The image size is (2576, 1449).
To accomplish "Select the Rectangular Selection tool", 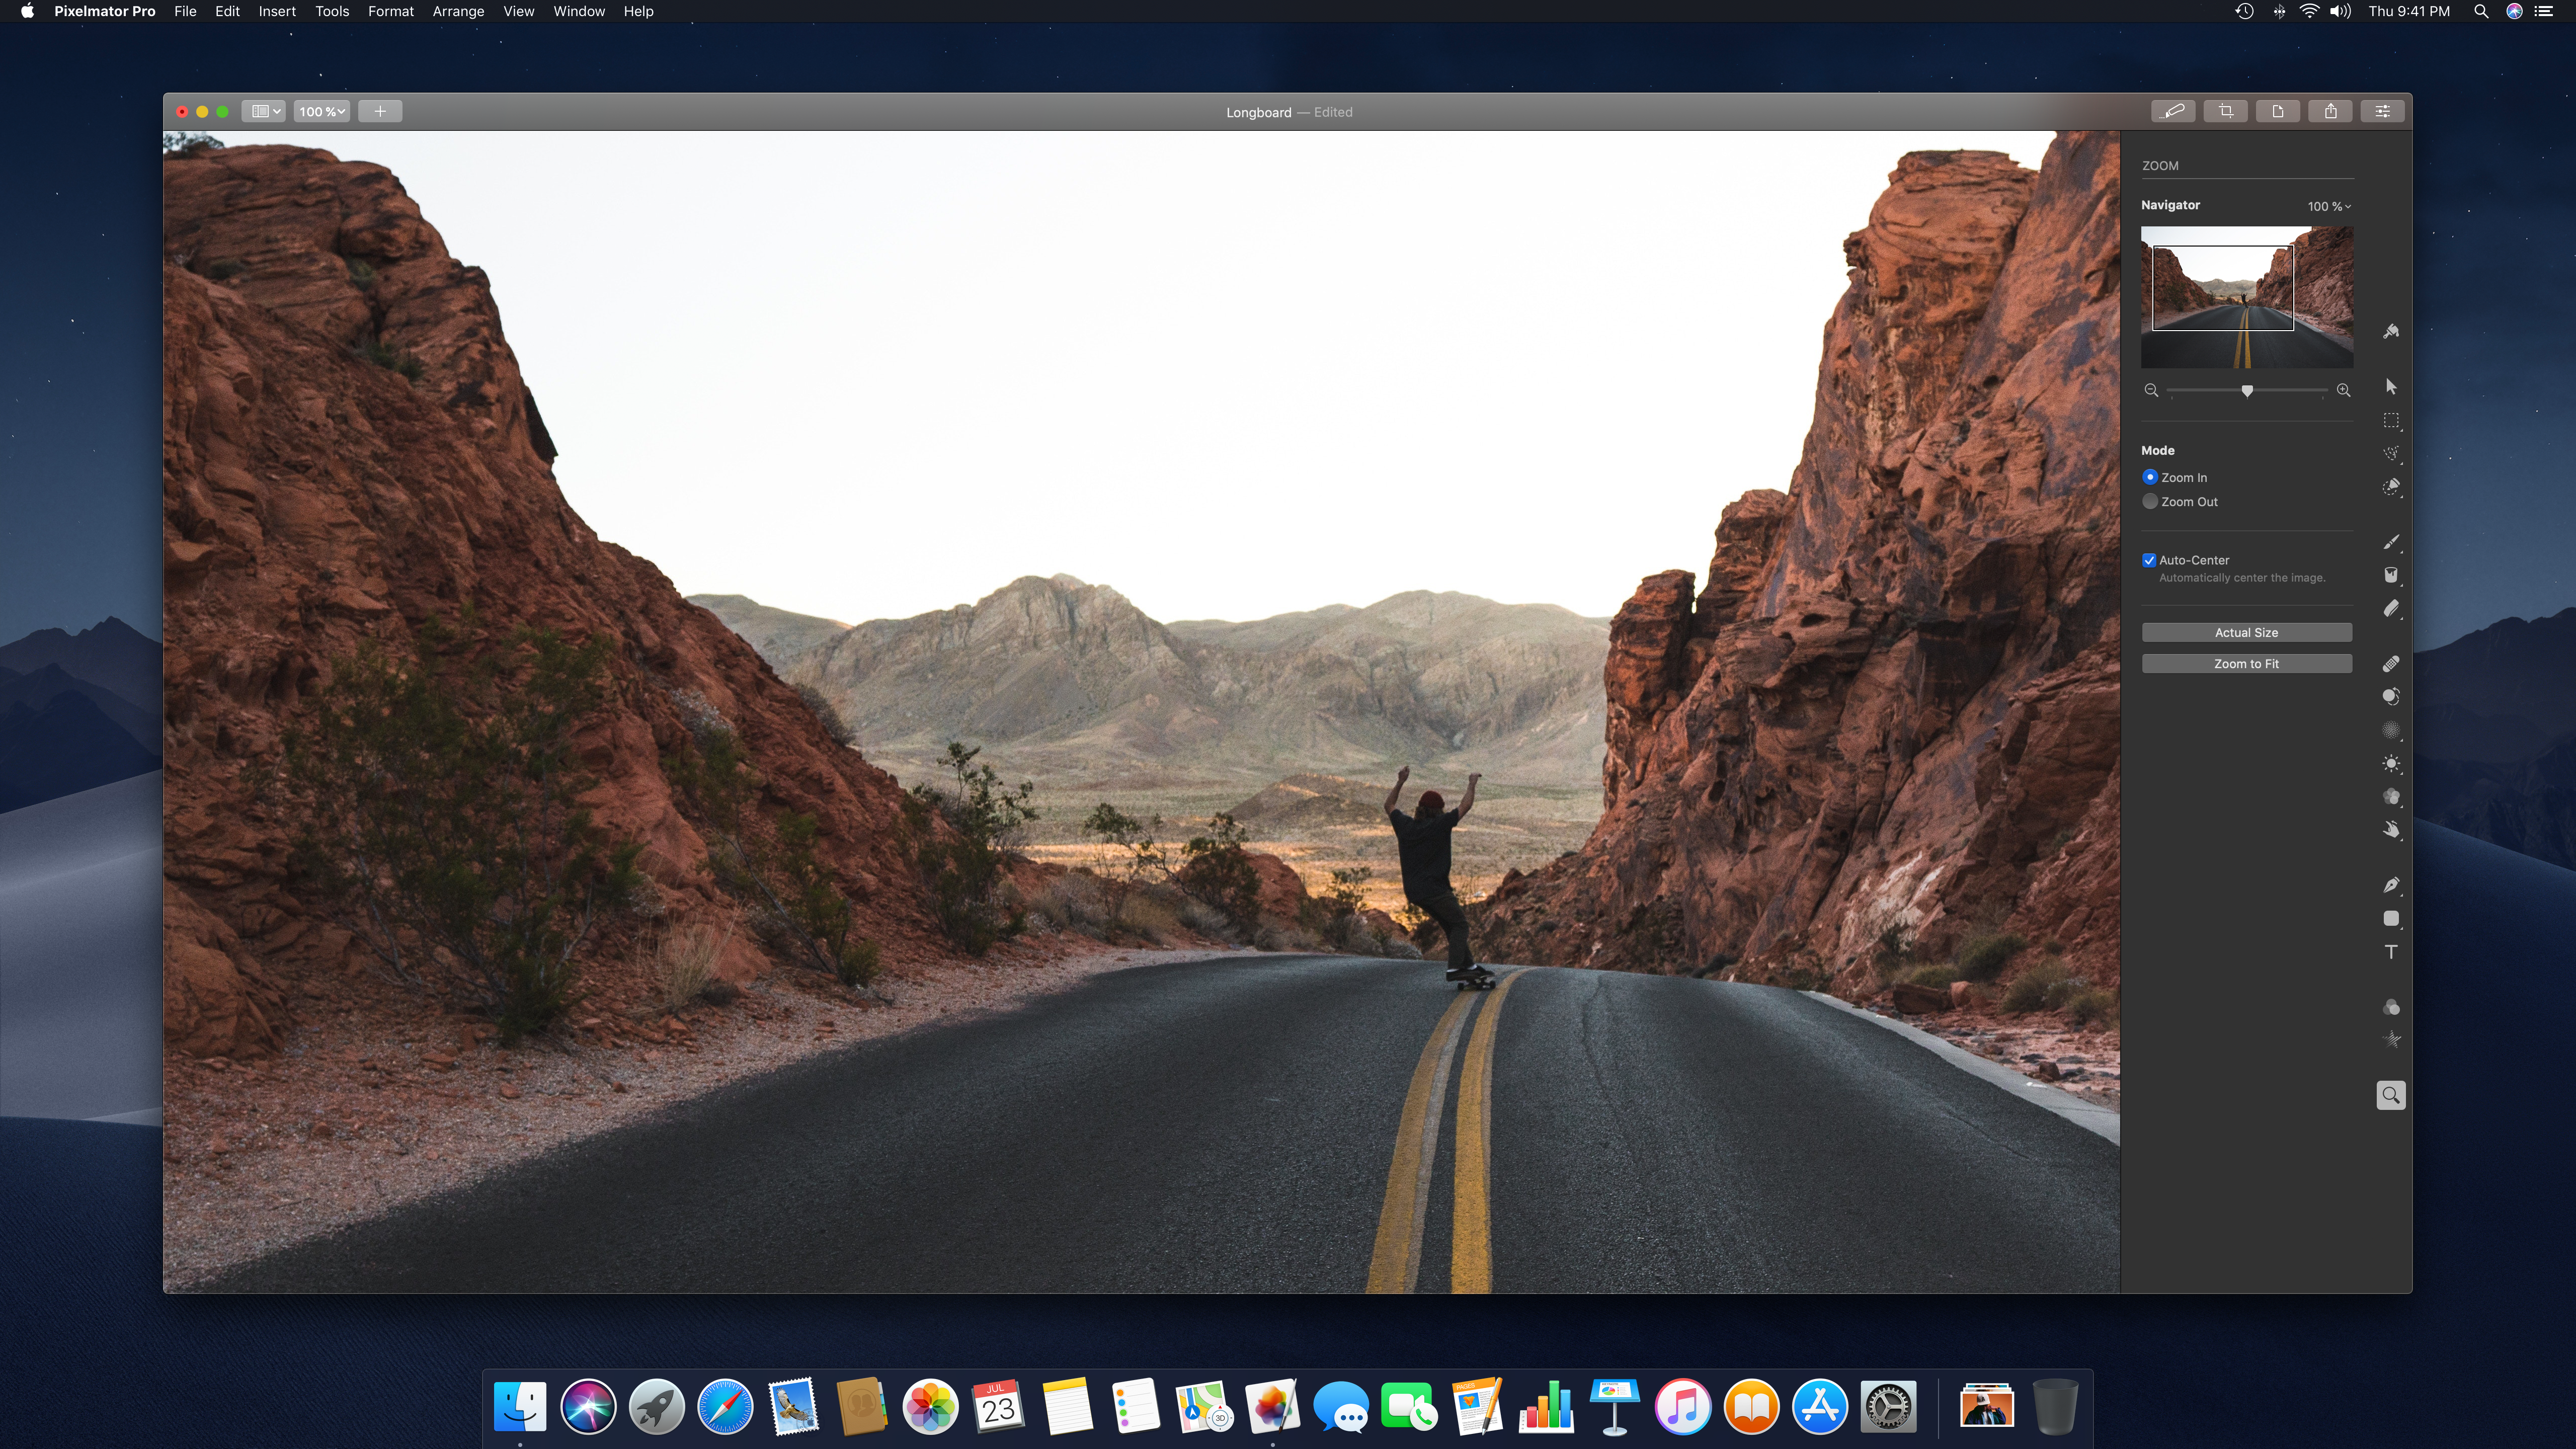I will (2391, 421).
